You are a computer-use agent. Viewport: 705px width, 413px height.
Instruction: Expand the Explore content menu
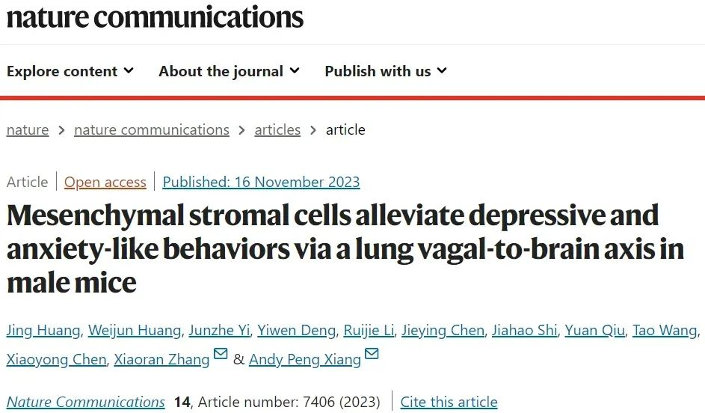pyautogui.click(x=70, y=71)
